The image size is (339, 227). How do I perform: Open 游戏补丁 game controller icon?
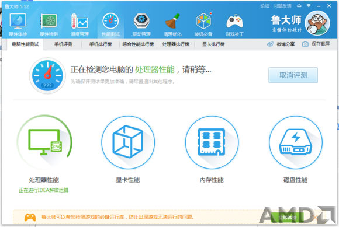coord(234,22)
